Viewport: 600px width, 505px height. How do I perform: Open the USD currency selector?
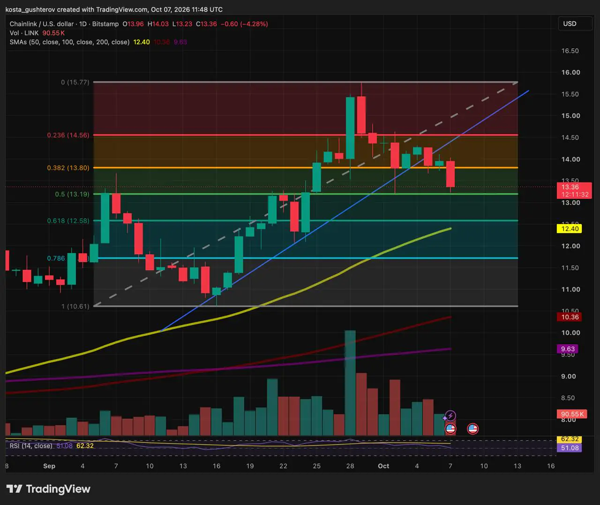[x=575, y=23]
